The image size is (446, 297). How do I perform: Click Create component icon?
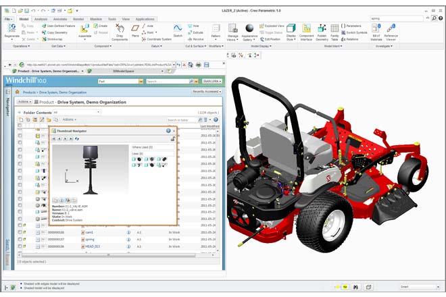click(x=101, y=26)
